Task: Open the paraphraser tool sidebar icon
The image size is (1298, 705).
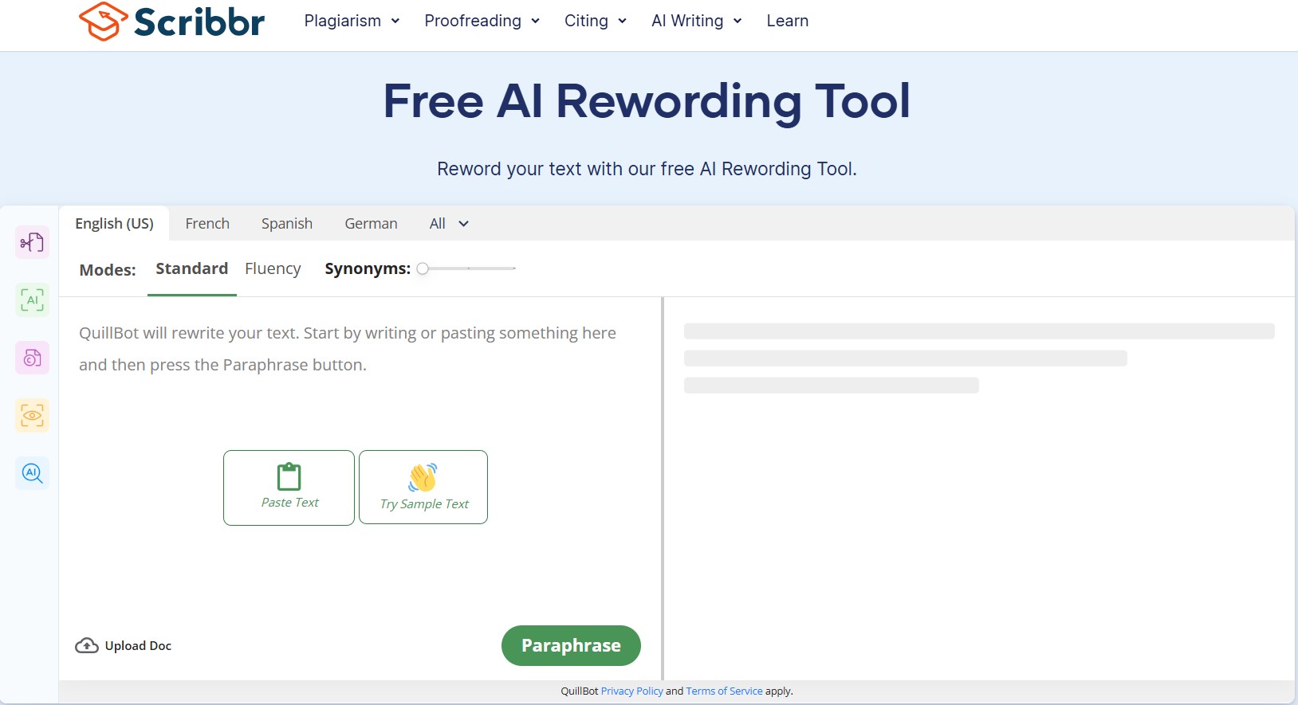Action: coord(33,242)
